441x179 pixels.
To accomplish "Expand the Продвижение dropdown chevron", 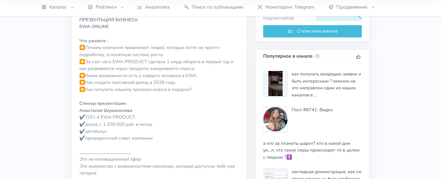I will [x=373, y=7].
